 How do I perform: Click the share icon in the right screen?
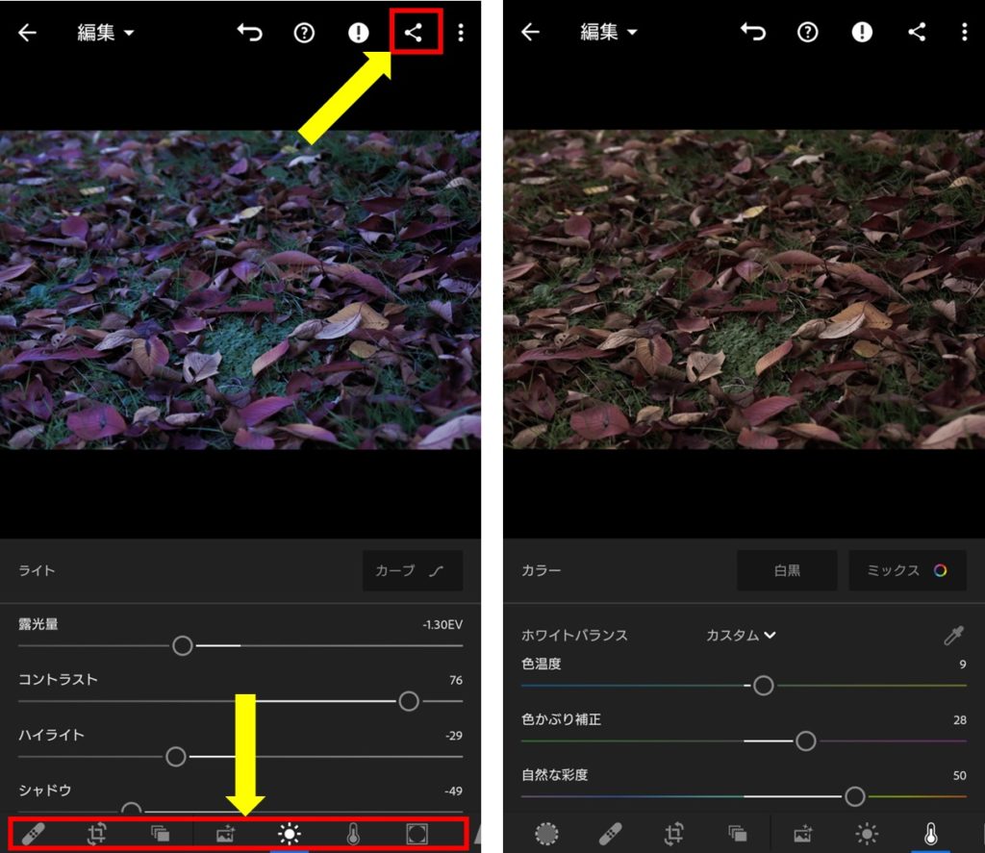[917, 32]
